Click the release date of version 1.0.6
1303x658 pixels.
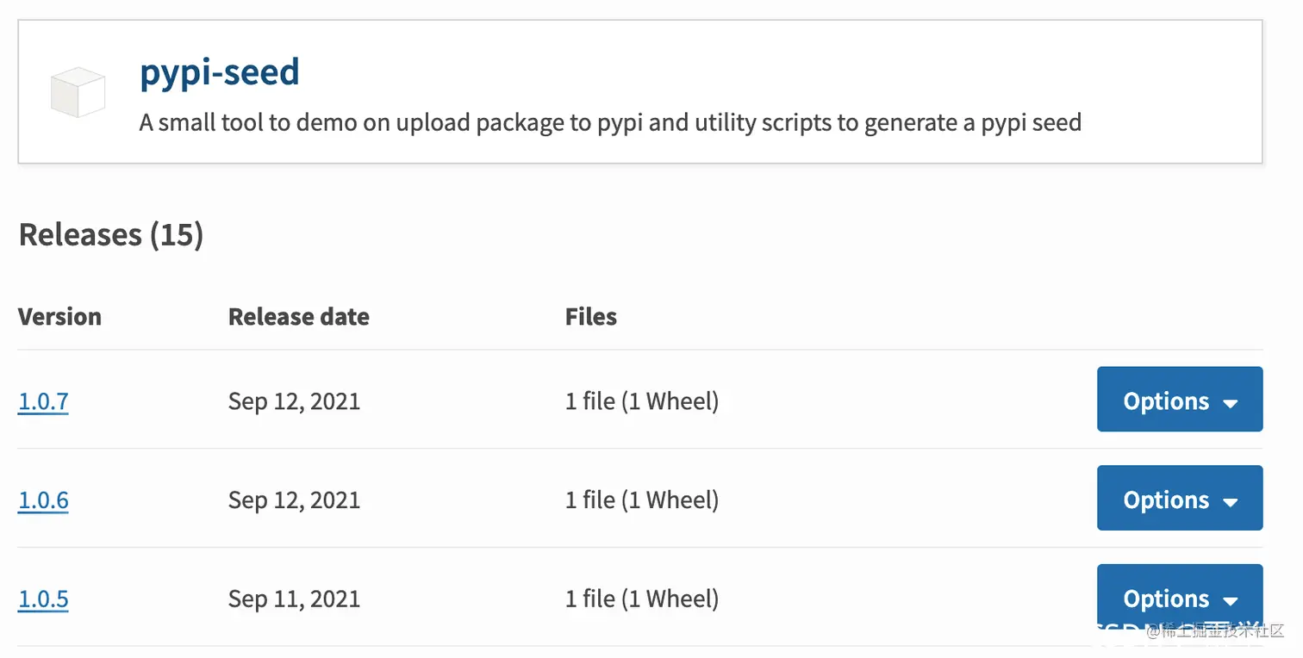point(294,500)
